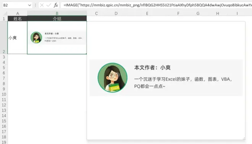Click the large author avatar preview
252x144 pixels.
click(x=113, y=78)
